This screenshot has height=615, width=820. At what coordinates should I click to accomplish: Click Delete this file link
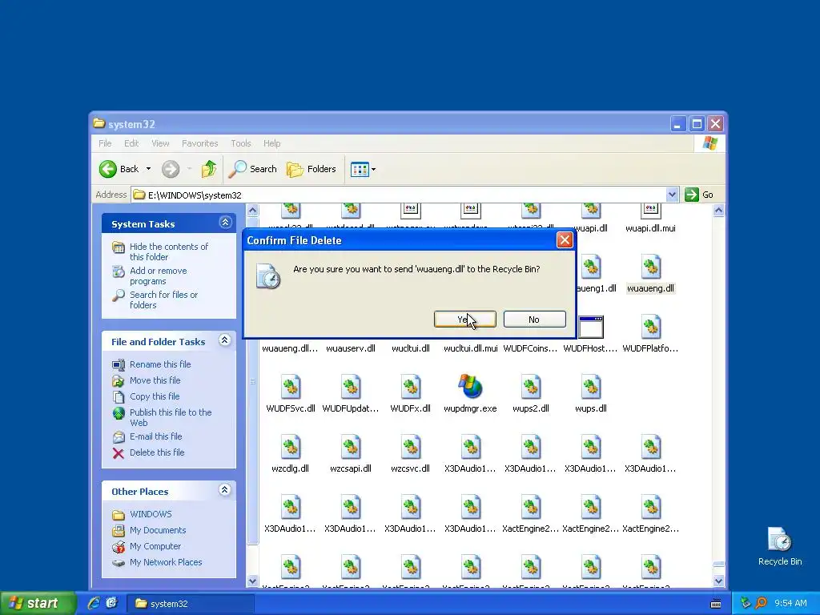[x=157, y=452]
